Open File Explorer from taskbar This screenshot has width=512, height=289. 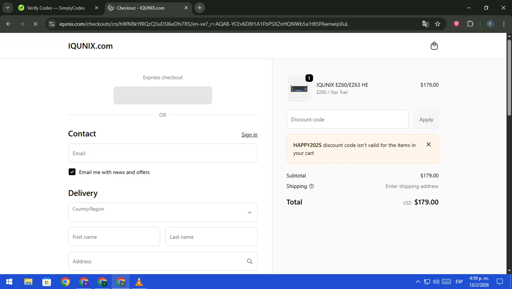pos(28,282)
